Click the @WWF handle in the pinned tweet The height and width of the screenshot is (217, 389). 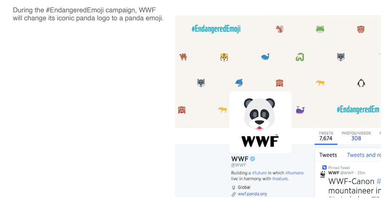pos(347,173)
